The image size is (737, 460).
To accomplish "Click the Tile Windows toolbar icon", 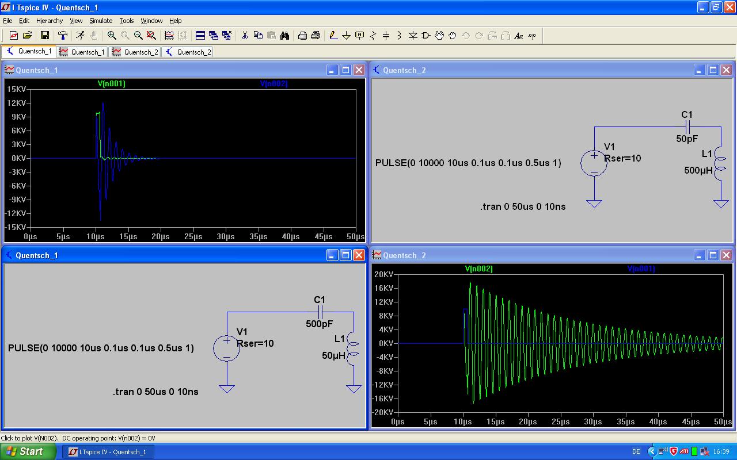I will click(x=200, y=36).
